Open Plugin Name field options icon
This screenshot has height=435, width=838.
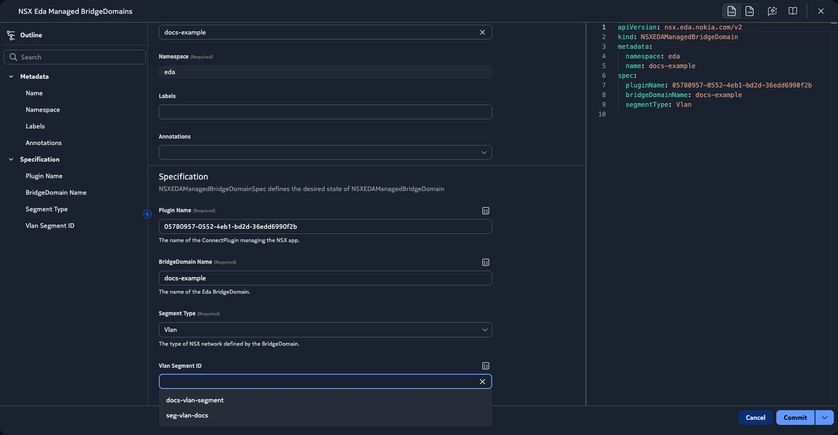click(486, 211)
